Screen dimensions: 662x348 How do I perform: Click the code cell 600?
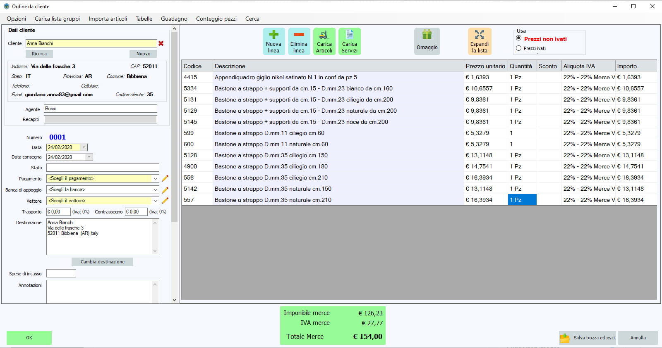(197, 144)
